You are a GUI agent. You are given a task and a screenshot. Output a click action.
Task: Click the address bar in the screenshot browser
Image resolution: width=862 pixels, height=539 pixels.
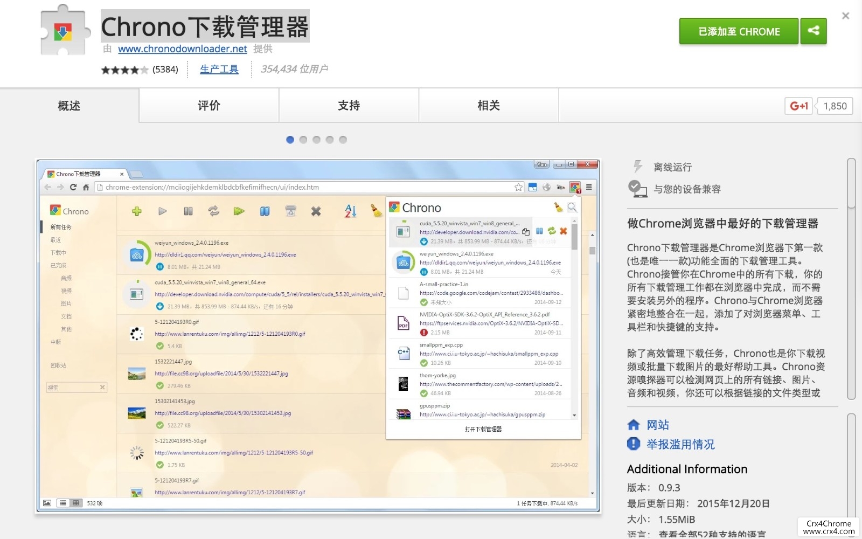pos(309,187)
